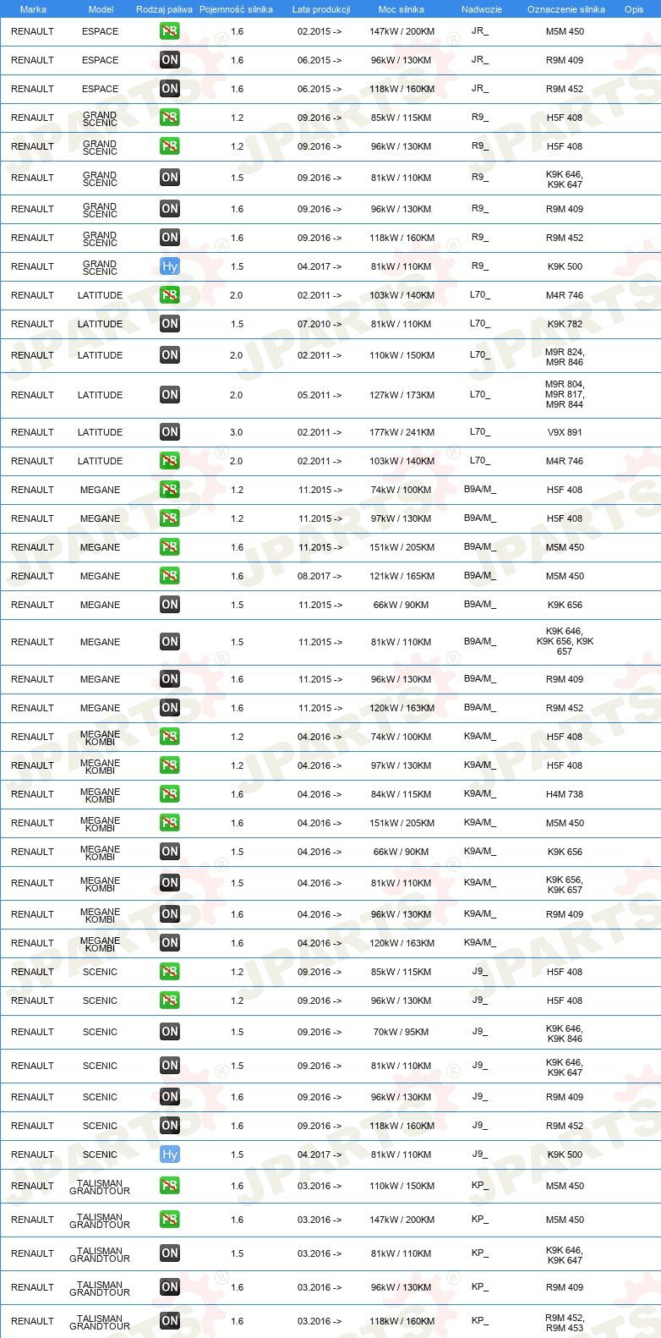Viewport: 661px width, 1338px height.
Task: Select petrol icon for GRAND SCENIC 85kW / 115KM
Action: [170, 118]
